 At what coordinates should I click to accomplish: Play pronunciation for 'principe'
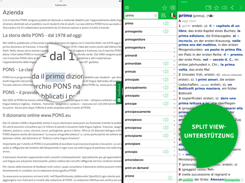click(x=166, y=103)
